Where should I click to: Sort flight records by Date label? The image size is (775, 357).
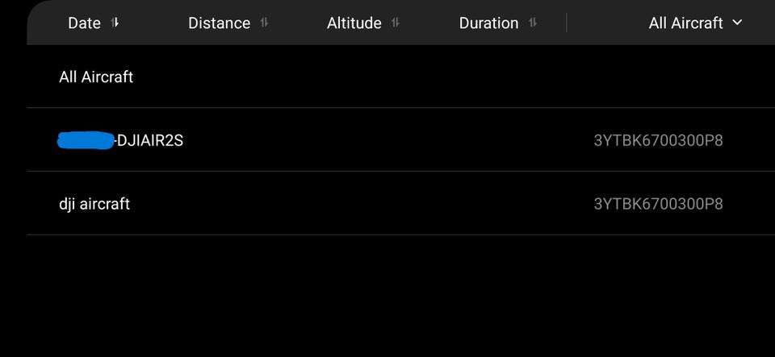point(84,23)
